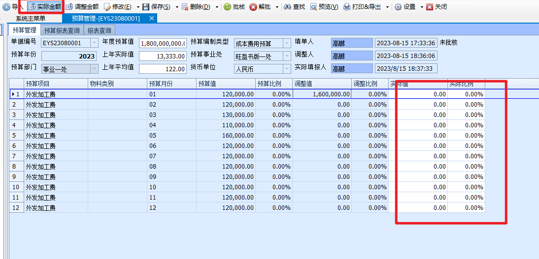The height and width of the screenshot is (259, 539).
Task: Click the 查找 button label
Action: [x=299, y=6]
